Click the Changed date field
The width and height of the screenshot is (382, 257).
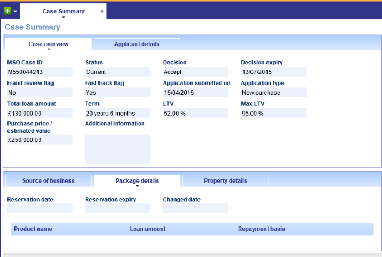click(195, 208)
